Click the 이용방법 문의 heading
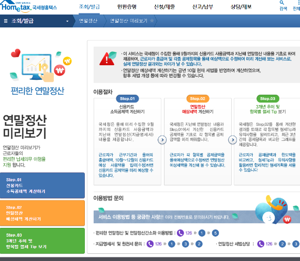This screenshot has width=300, height=261. [x=108, y=198]
